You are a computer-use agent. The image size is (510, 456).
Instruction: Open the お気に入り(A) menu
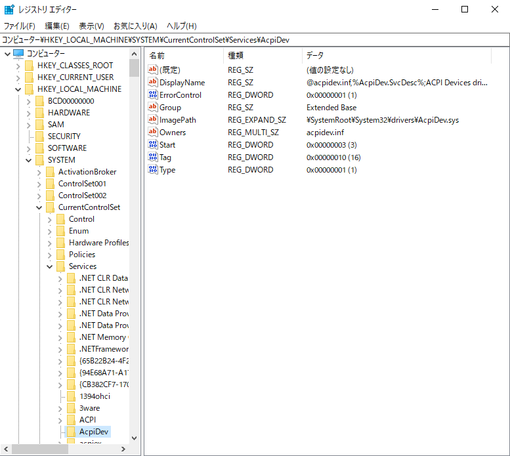pyautogui.click(x=135, y=26)
